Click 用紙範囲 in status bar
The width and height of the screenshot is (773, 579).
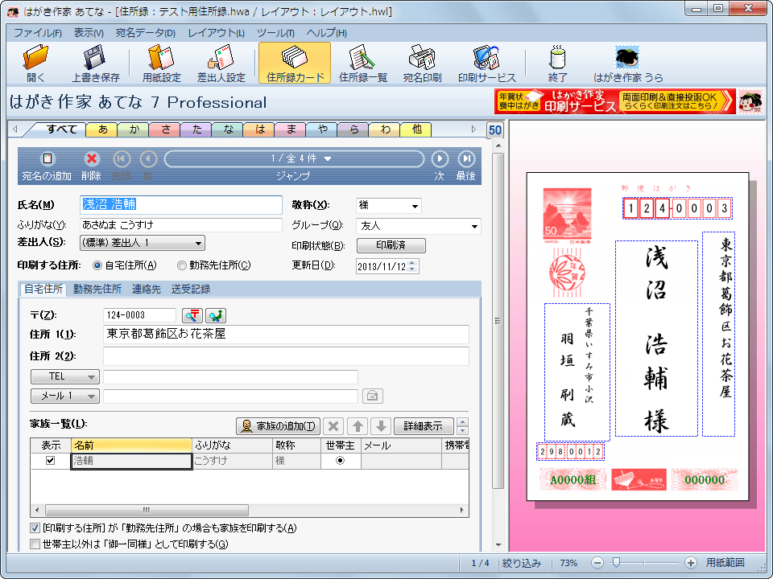point(725,563)
